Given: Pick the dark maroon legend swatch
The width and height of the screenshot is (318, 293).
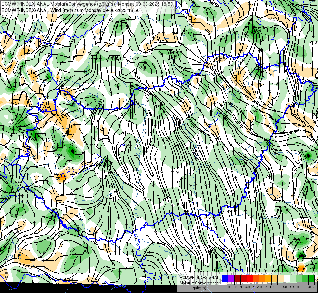Looking at the screenshot, I should click(x=237, y=279).
